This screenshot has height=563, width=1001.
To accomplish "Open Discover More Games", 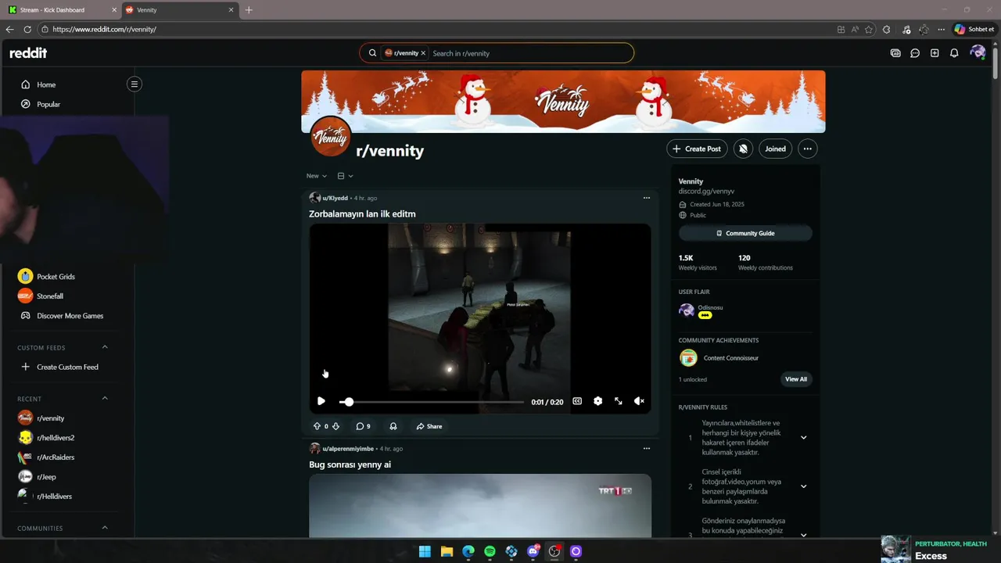I will pos(70,316).
